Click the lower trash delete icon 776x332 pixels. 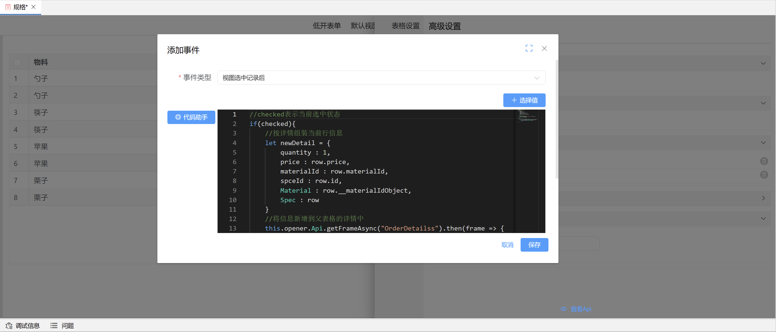pos(764,175)
